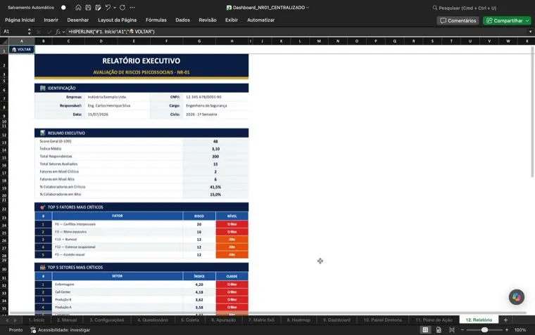Switch to 8. Heatmap sheet tab
Viewport: 535px width, 335px height.
(x=298, y=320)
